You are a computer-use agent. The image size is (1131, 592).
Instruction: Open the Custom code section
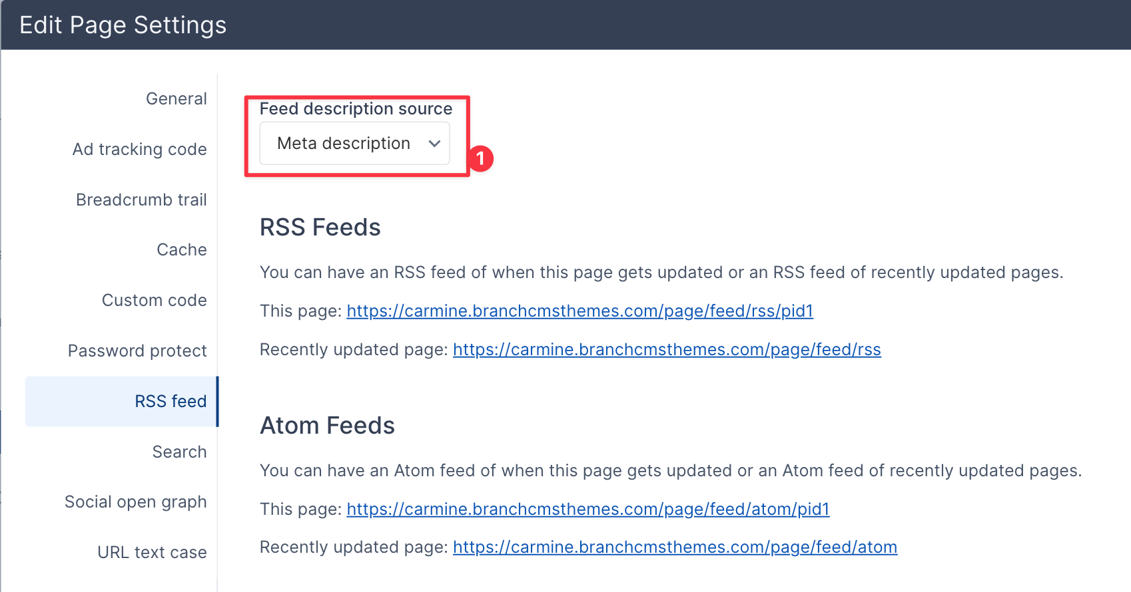[x=155, y=300]
